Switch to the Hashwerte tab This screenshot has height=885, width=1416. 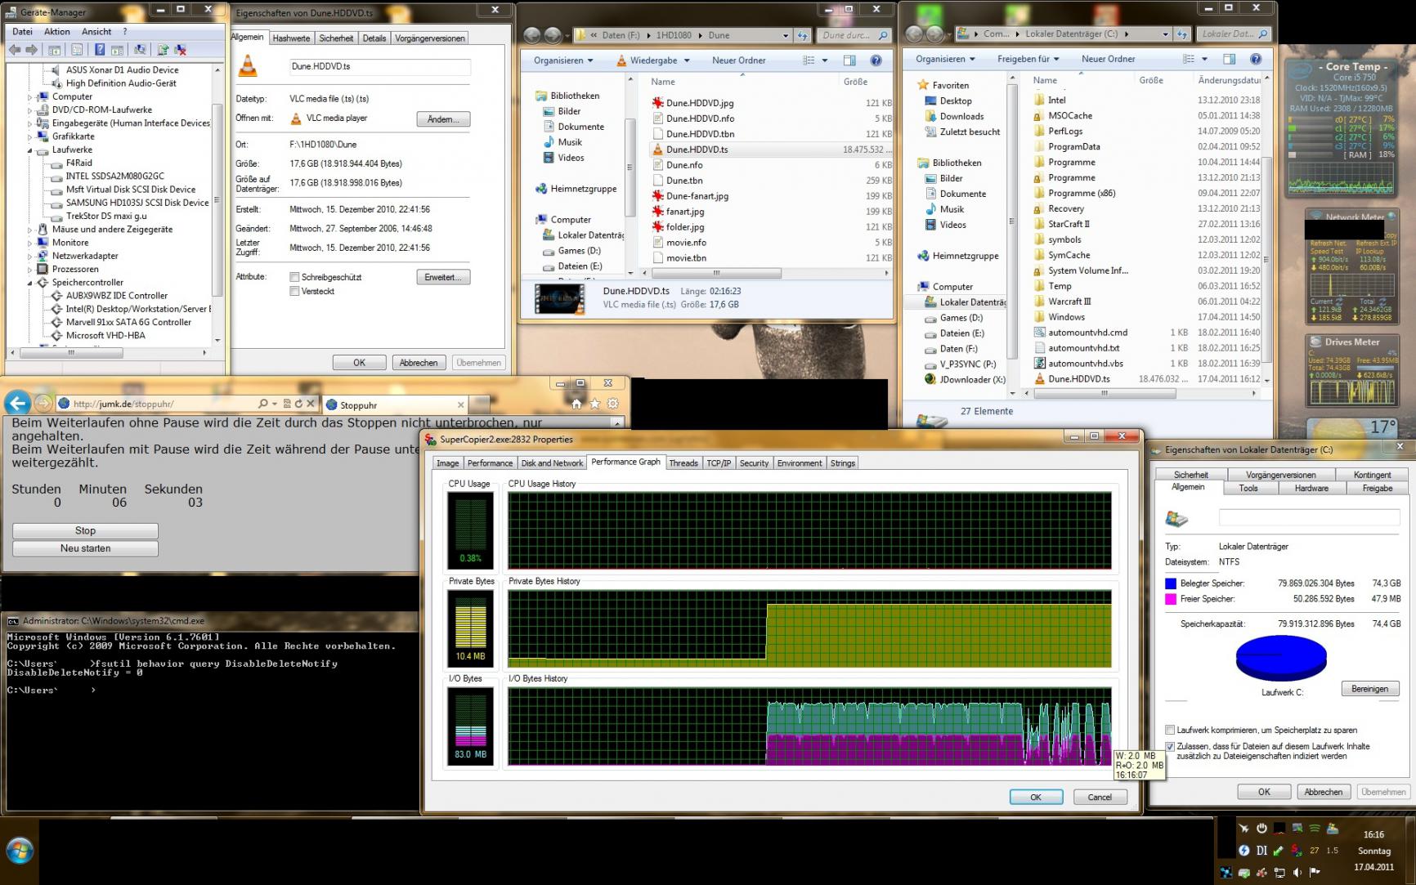point(291,38)
